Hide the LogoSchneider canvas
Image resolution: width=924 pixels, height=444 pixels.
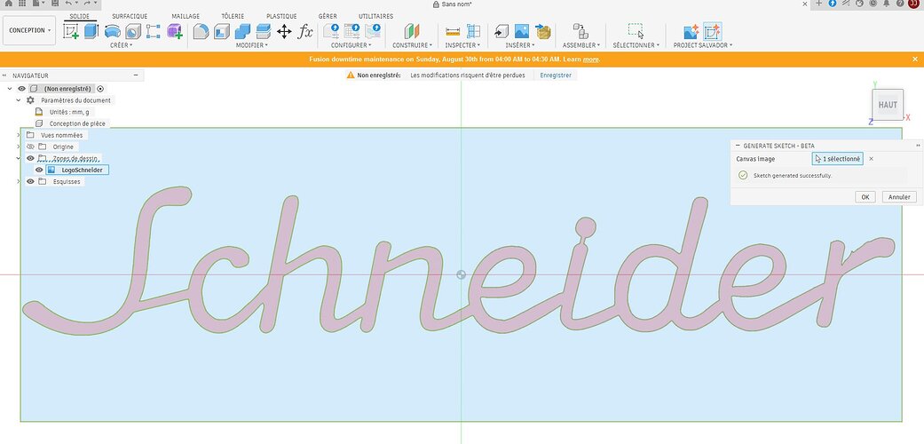coord(39,170)
